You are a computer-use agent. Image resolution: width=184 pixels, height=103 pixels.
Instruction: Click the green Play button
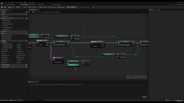pyautogui.click(x=68, y=7)
